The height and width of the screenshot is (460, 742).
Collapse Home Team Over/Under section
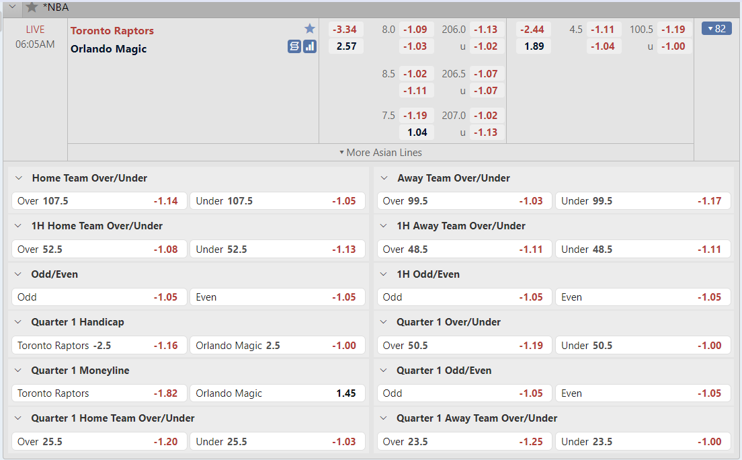click(19, 178)
